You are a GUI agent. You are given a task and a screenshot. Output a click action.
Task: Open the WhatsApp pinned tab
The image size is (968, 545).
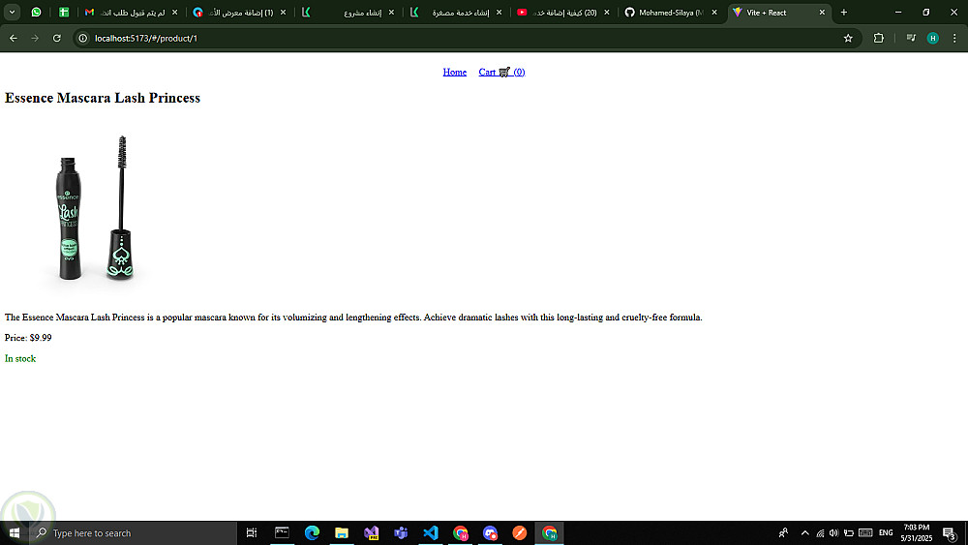click(x=37, y=13)
